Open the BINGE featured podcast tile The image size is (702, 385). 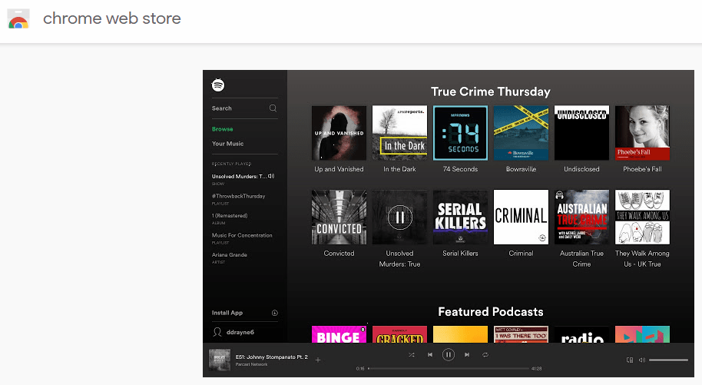(x=339, y=334)
